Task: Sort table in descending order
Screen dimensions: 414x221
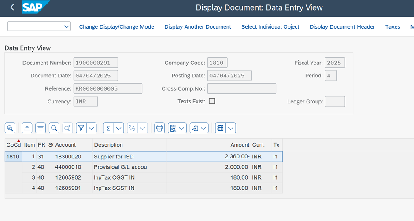Action: 41,128
